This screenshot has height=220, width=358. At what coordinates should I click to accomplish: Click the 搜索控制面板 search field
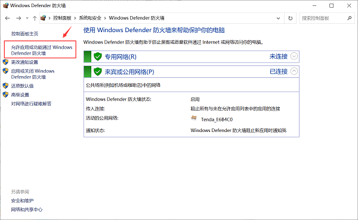tap(323, 18)
